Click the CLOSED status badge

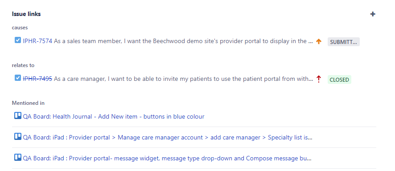tap(339, 80)
